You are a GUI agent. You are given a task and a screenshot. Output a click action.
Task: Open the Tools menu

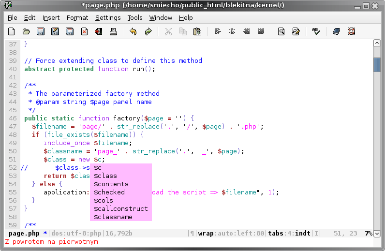click(x=135, y=18)
